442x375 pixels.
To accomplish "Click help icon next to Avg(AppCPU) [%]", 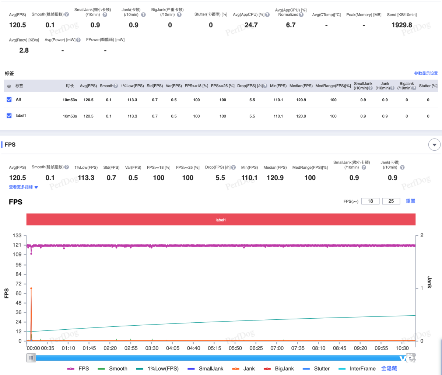I will (267, 15).
